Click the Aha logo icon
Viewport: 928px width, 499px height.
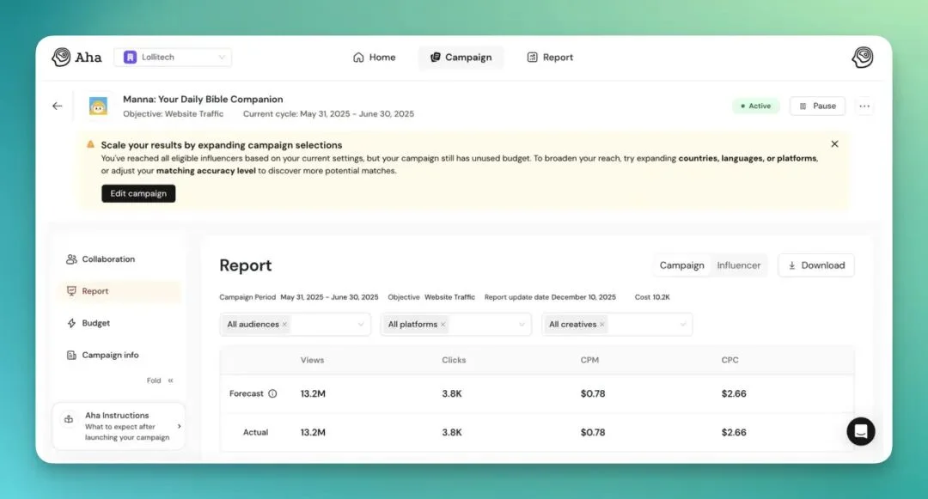(62, 58)
